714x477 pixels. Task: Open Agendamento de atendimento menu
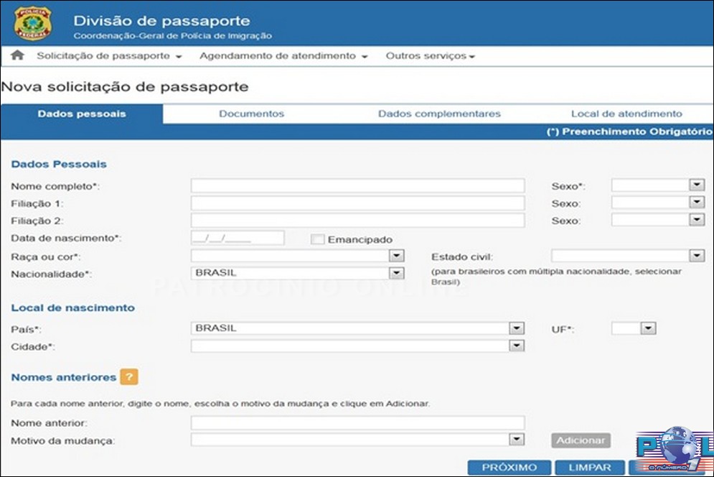(x=283, y=56)
